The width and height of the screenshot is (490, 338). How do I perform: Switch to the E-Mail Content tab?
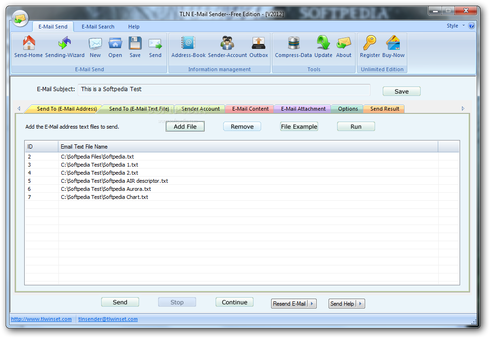[x=250, y=109]
